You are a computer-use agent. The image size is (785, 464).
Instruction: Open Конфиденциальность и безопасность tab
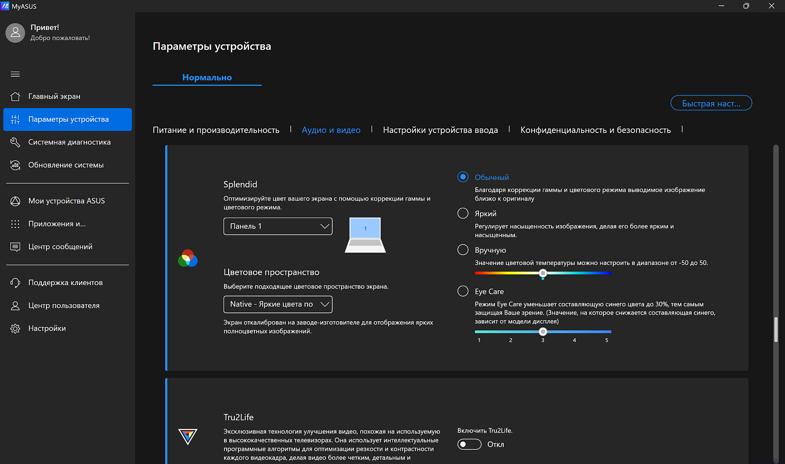pos(596,130)
